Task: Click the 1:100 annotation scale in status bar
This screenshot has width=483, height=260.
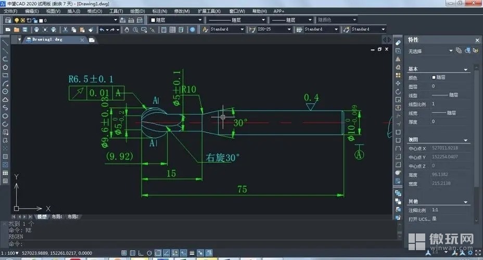Action: [9, 253]
